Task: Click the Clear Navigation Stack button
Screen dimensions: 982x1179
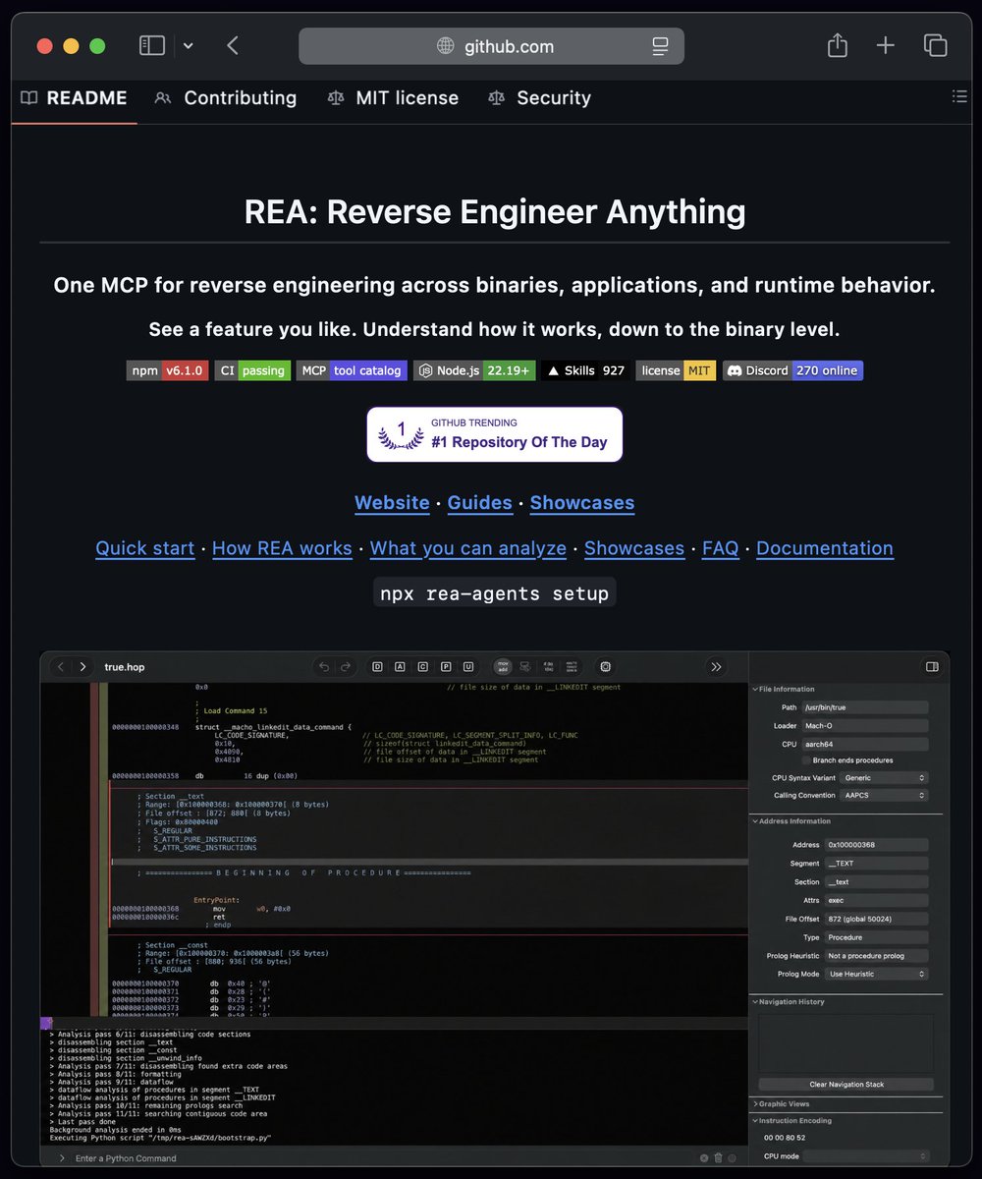Action: (846, 1084)
